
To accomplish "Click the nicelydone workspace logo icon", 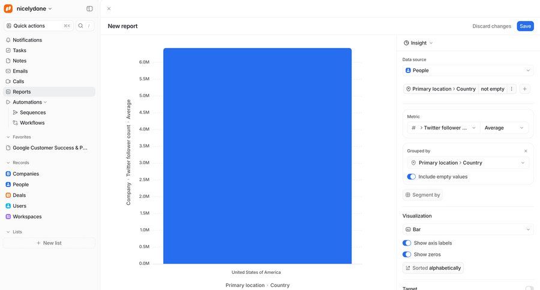I will [8, 8].
